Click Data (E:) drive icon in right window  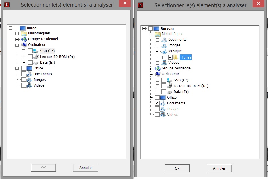click(x=169, y=92)
